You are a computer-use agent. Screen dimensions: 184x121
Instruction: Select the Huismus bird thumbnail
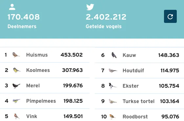point(16,55)
